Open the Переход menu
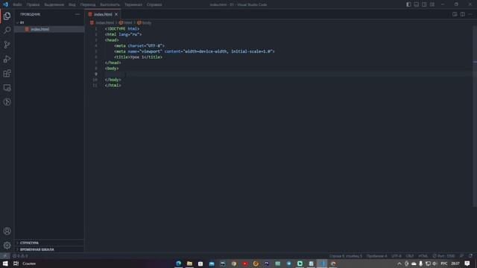Viewport: 477px width, 268px height. pyautogui.click(x=88, y=4)
